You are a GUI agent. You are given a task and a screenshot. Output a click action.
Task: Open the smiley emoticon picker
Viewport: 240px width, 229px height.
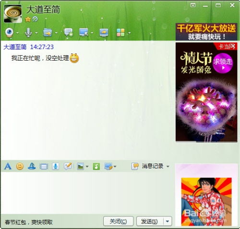[20, 166]
